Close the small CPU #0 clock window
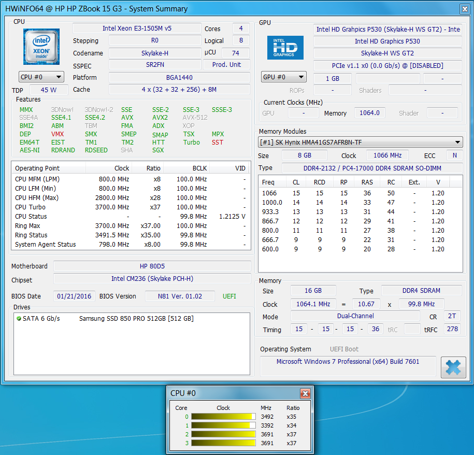The image size is (474, 455). (305, 393)
